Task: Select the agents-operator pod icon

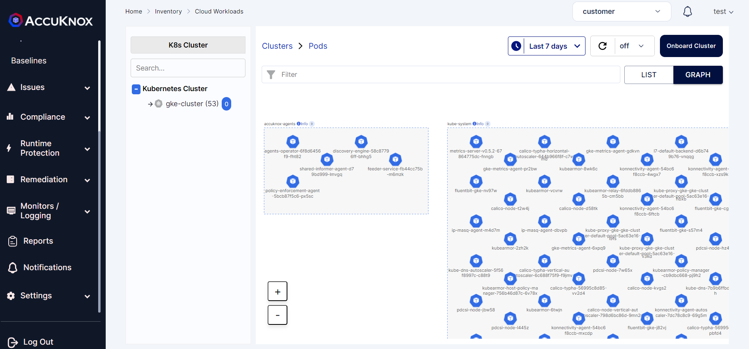Action: [293, 141]
